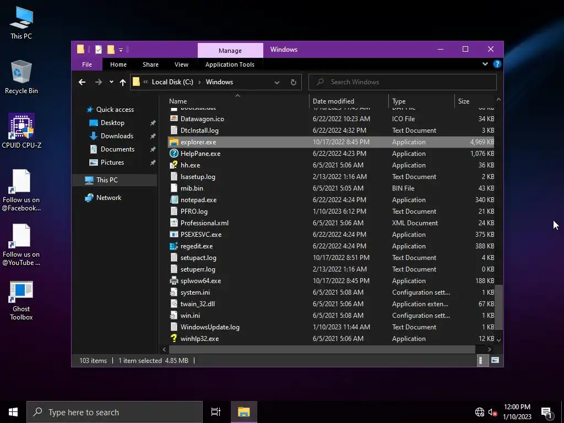Open Follow us on Facebook shortcut

pyautogui.click(x=21, y=190)
